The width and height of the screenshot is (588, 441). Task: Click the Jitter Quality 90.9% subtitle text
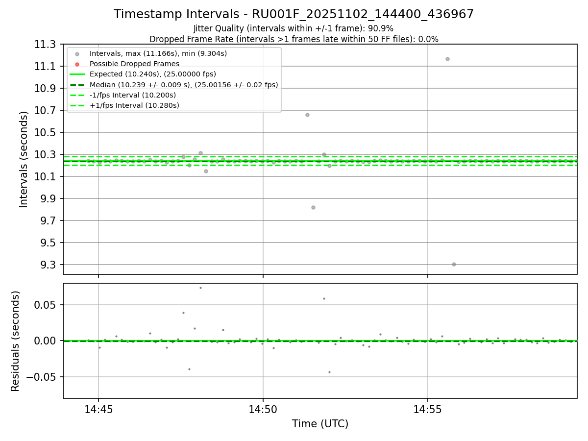(x=294, y=28)
